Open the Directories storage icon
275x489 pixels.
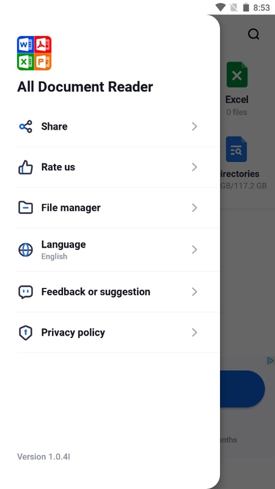click(x=237, y=149)
